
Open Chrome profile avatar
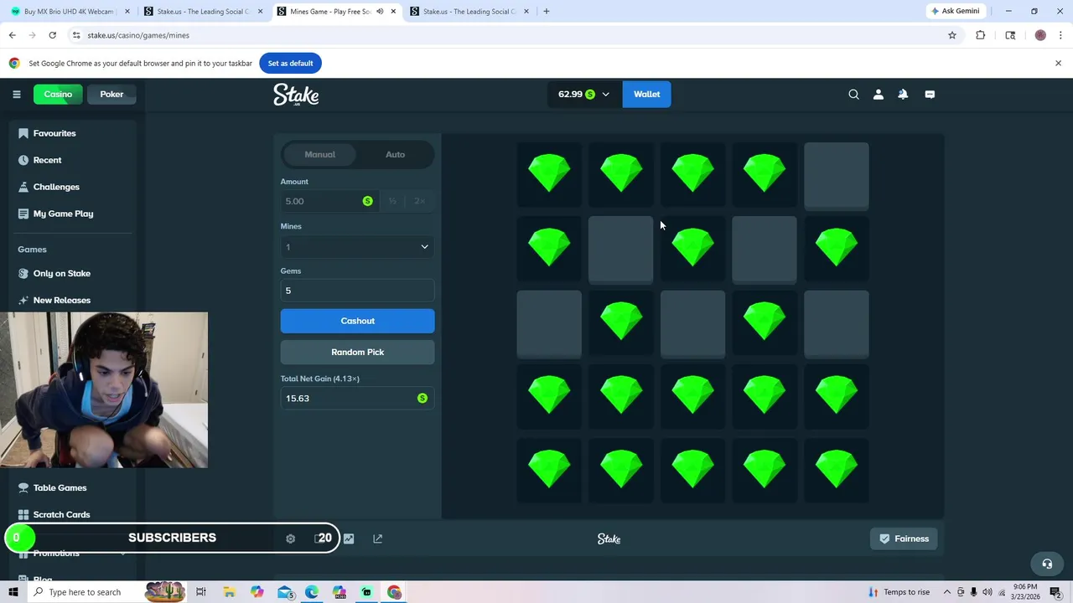[x=1040, y=35]
